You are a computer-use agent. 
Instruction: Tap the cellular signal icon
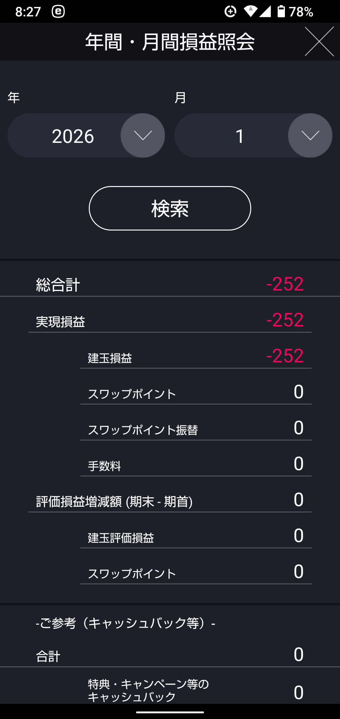point(265,12)
